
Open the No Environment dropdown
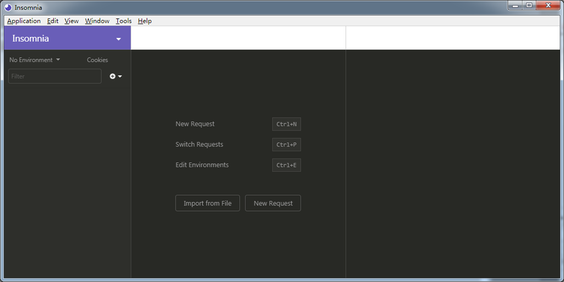pos(35,60)
